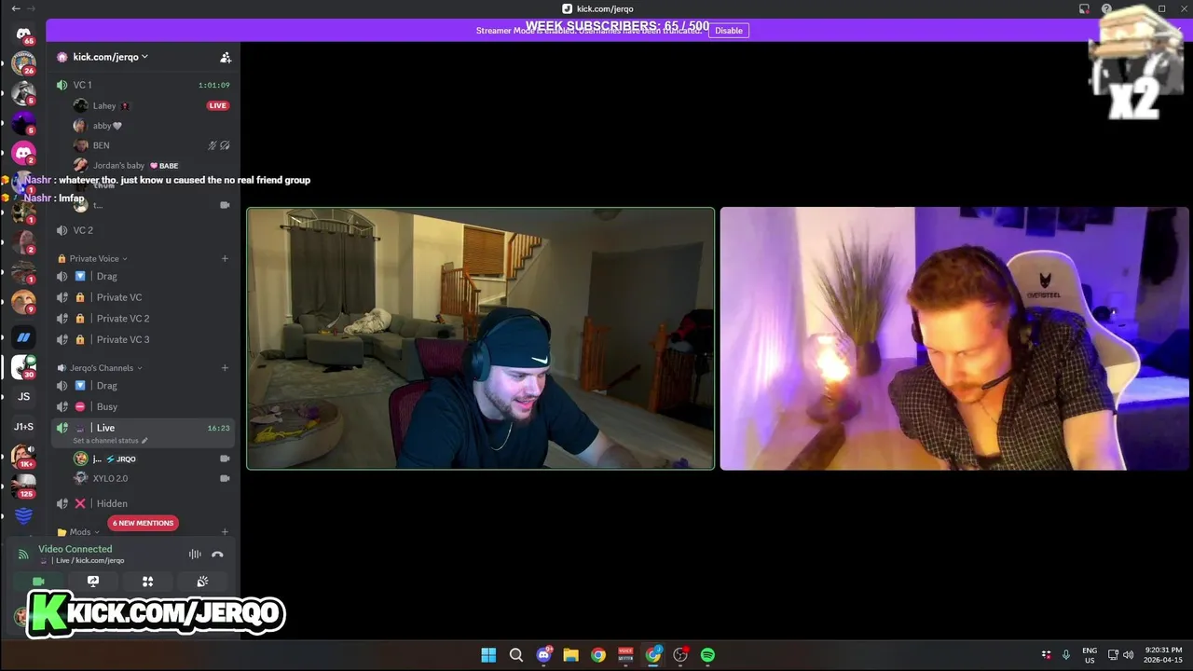Focus right webcam video tile
1193x671 pixels.
click(954, 338)
